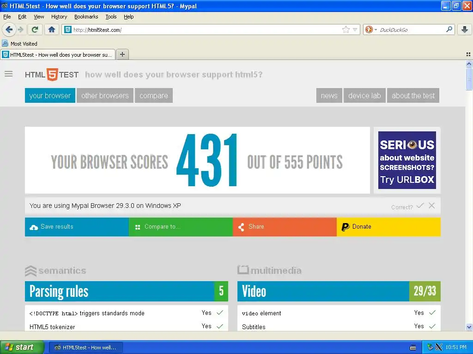Viewport: 473px width, 354px height.
Task: Click the vertical scrollbar thumb
Action: tap(469, 79)
